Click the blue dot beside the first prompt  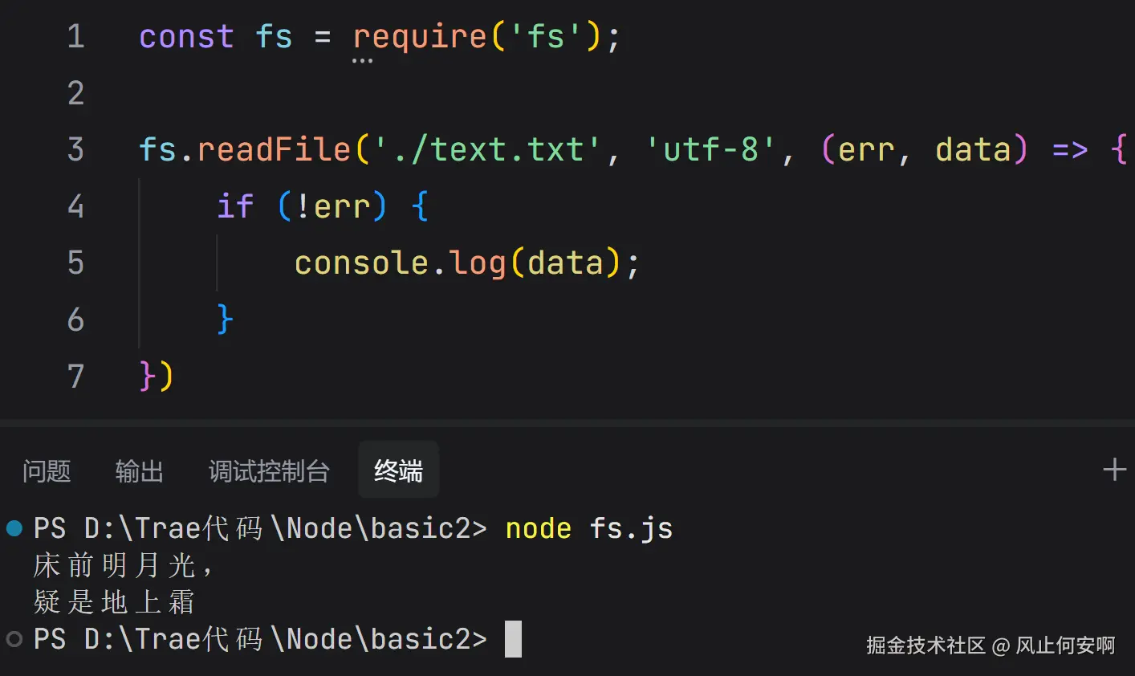[x=14, y=528]
